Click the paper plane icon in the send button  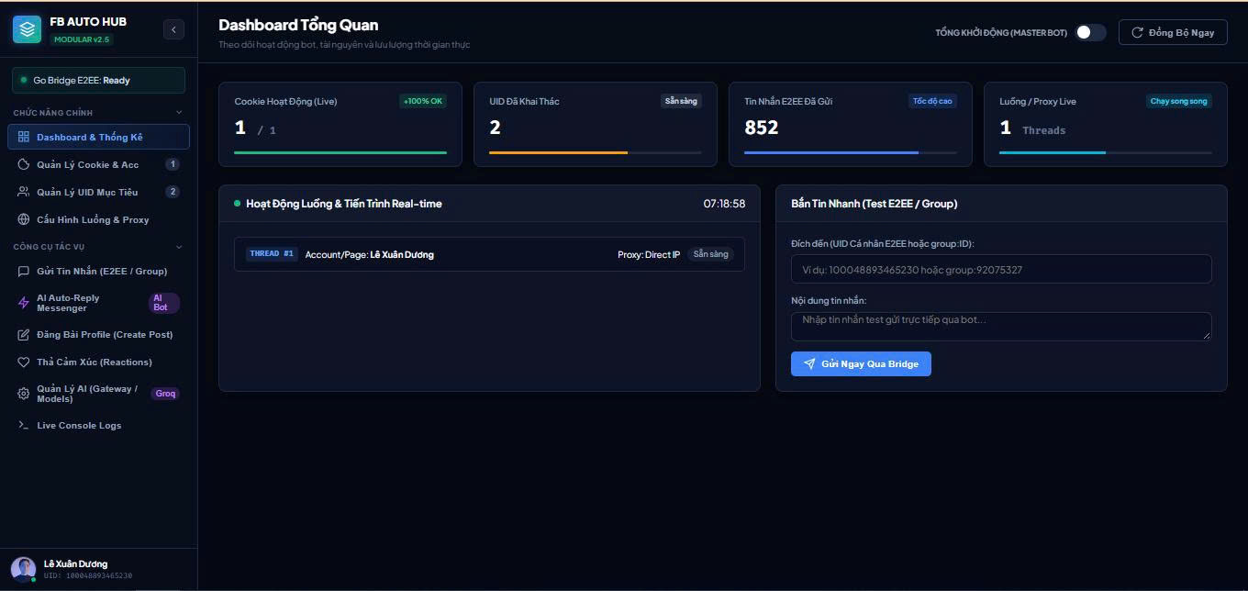click(x=809, y=364)
